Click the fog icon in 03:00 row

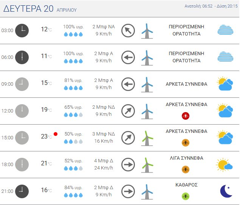pyautogui.click(x=225, y=31)
